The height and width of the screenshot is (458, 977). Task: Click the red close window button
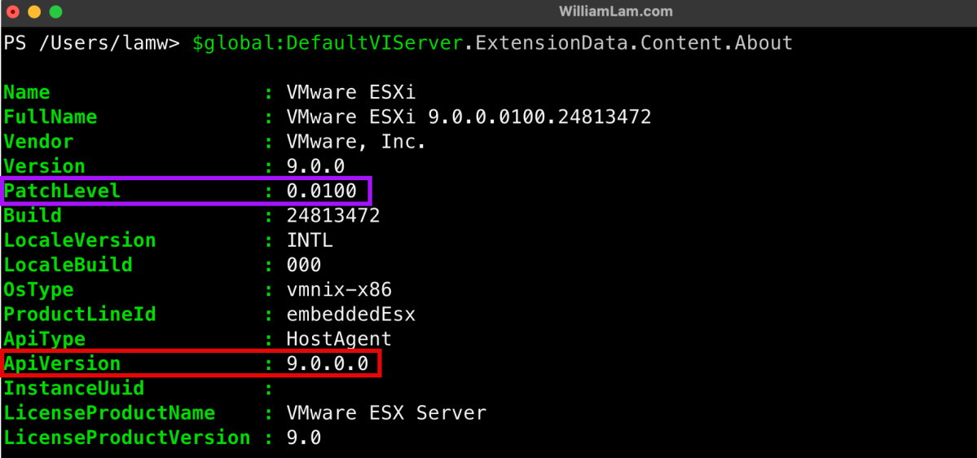point(13,12)
